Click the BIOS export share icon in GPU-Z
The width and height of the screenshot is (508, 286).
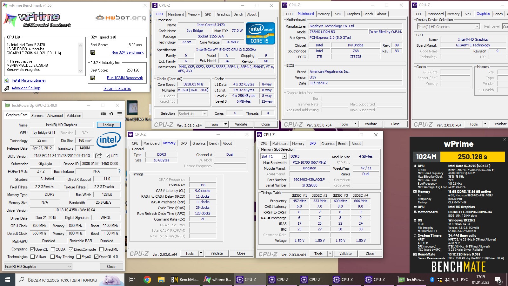coord(98,156)
